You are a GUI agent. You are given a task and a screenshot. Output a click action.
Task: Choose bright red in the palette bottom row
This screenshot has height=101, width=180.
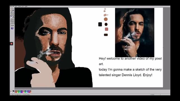(x=16, y=92)
